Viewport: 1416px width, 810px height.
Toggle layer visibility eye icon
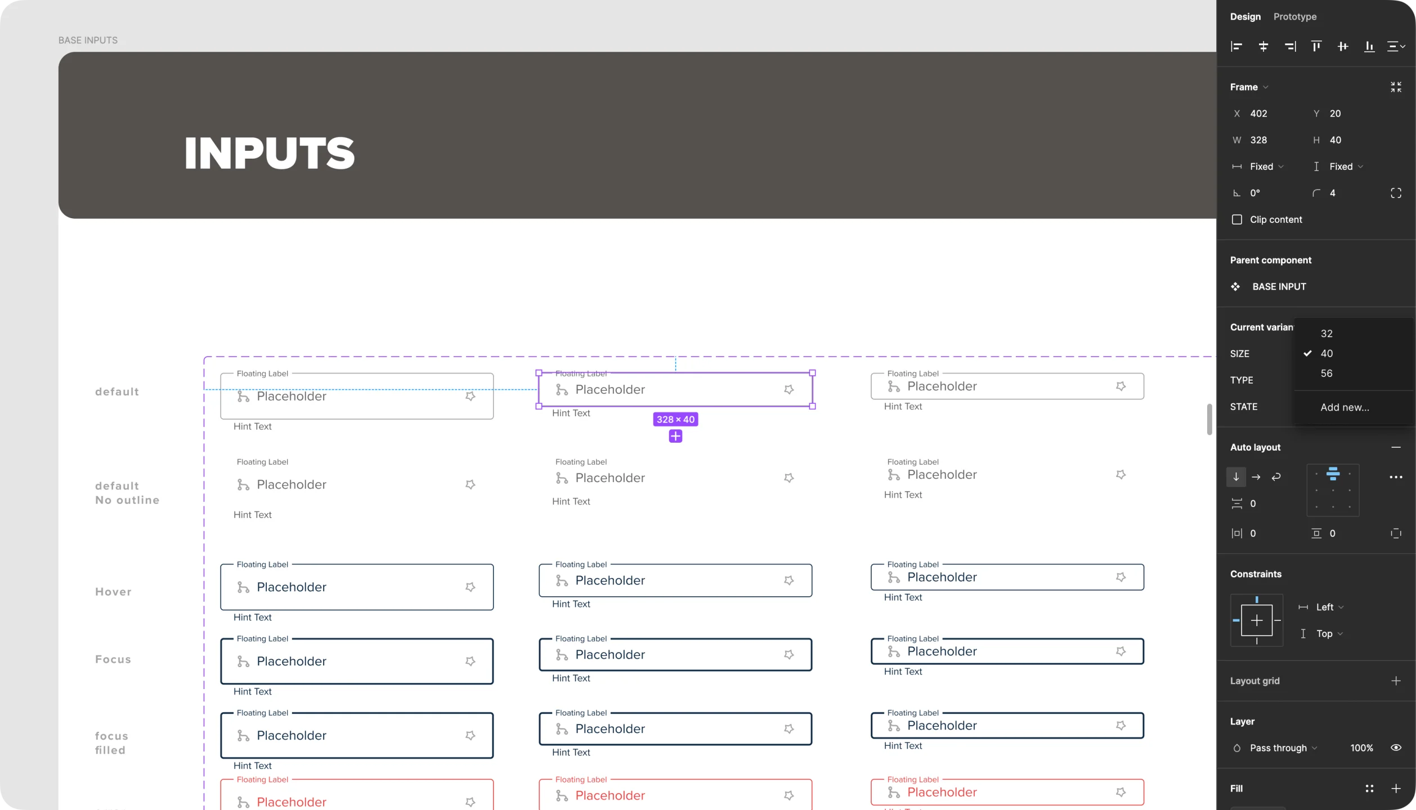pos(1396,748)
